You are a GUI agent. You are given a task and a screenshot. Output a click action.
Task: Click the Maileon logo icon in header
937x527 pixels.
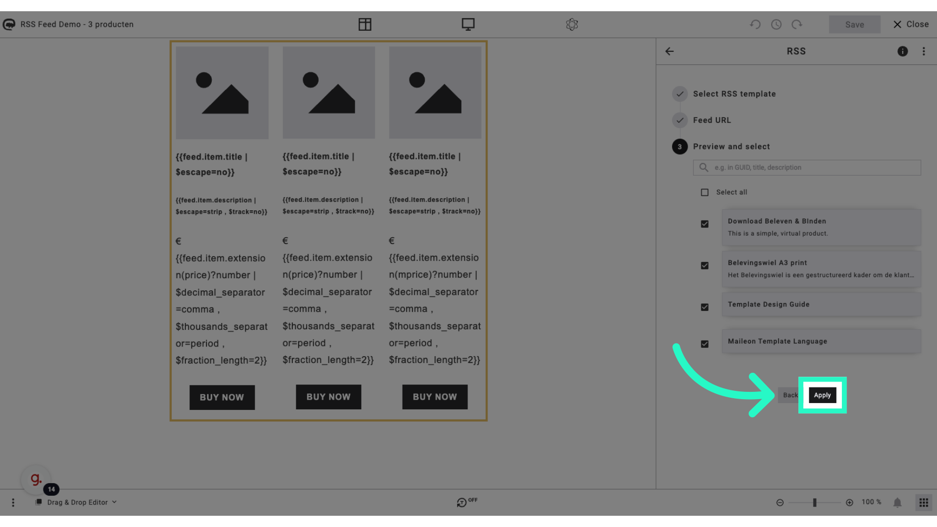9,24
